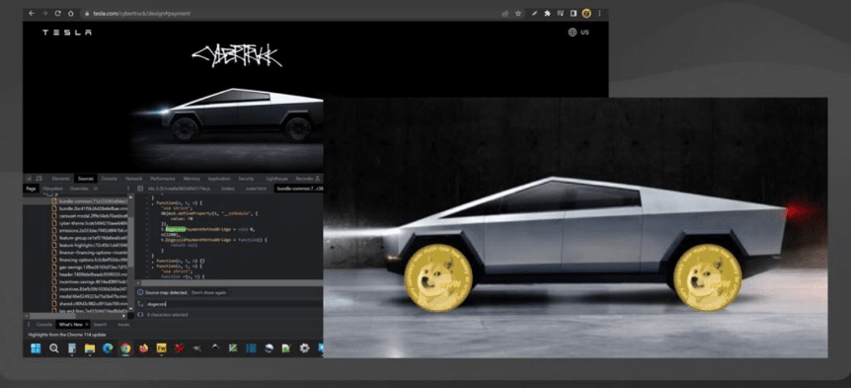Screen dimensions: 851x388
Task: Open US region language selector
Action: coord(579,32)
